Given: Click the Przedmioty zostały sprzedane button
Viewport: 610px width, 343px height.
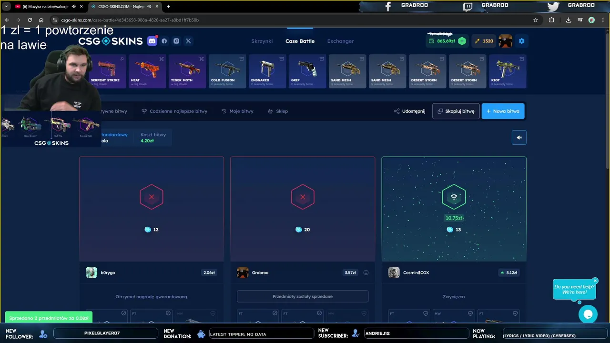Looking at the screenshot, I should click(x=303, y=296).
